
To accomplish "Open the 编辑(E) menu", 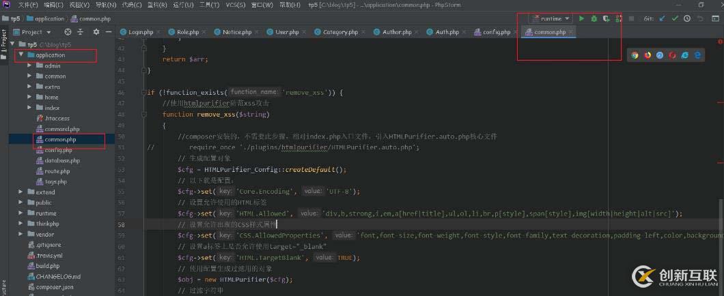I will pos(53,5).
